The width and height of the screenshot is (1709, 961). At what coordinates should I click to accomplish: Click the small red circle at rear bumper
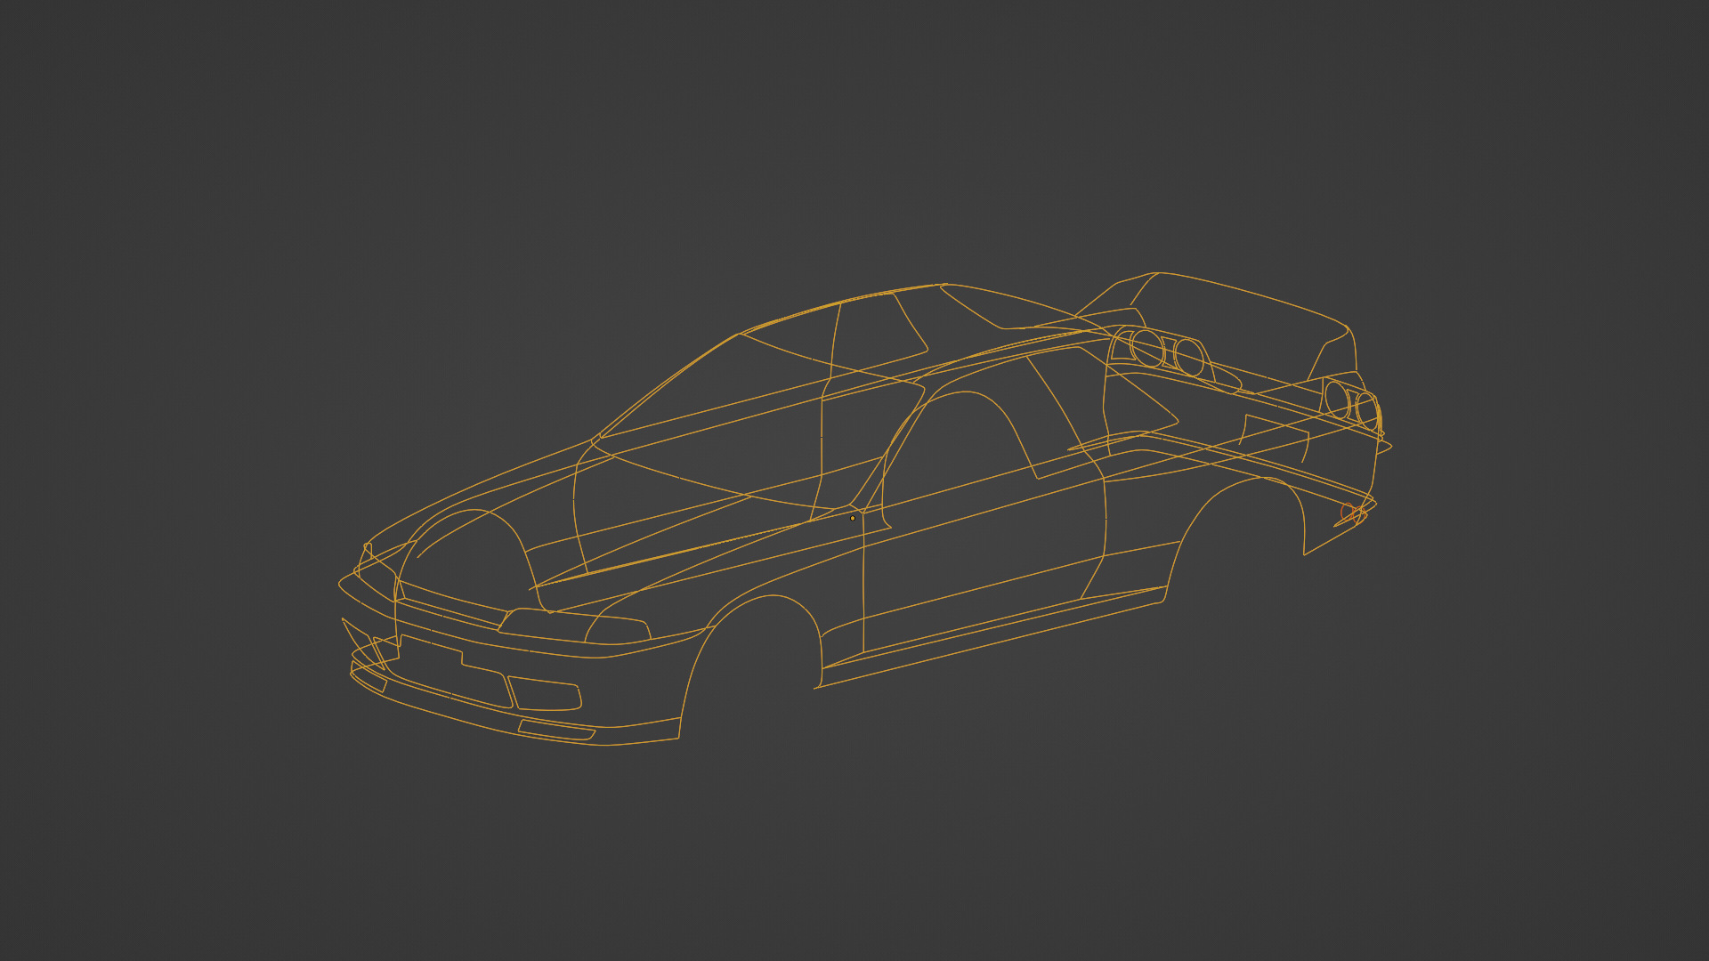click(1348, 513)
